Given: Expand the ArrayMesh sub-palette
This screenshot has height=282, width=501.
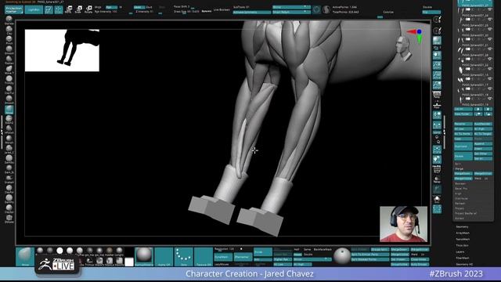Looking at the screenshot, I should click(463, 233).
